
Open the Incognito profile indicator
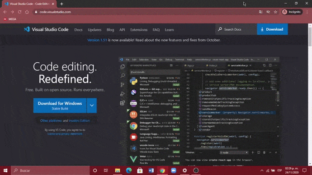[292, 12]
